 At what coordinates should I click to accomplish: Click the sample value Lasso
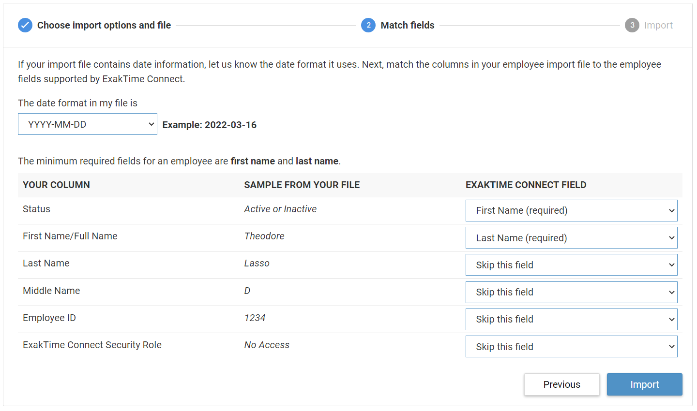click(x=257, y=263)
